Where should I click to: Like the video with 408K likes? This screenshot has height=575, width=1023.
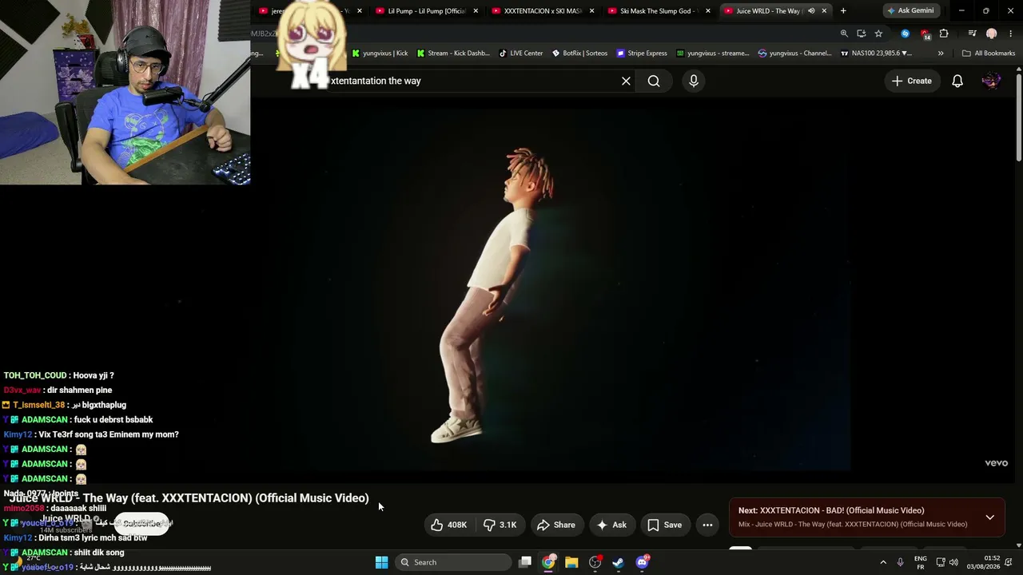click(448, 525)
